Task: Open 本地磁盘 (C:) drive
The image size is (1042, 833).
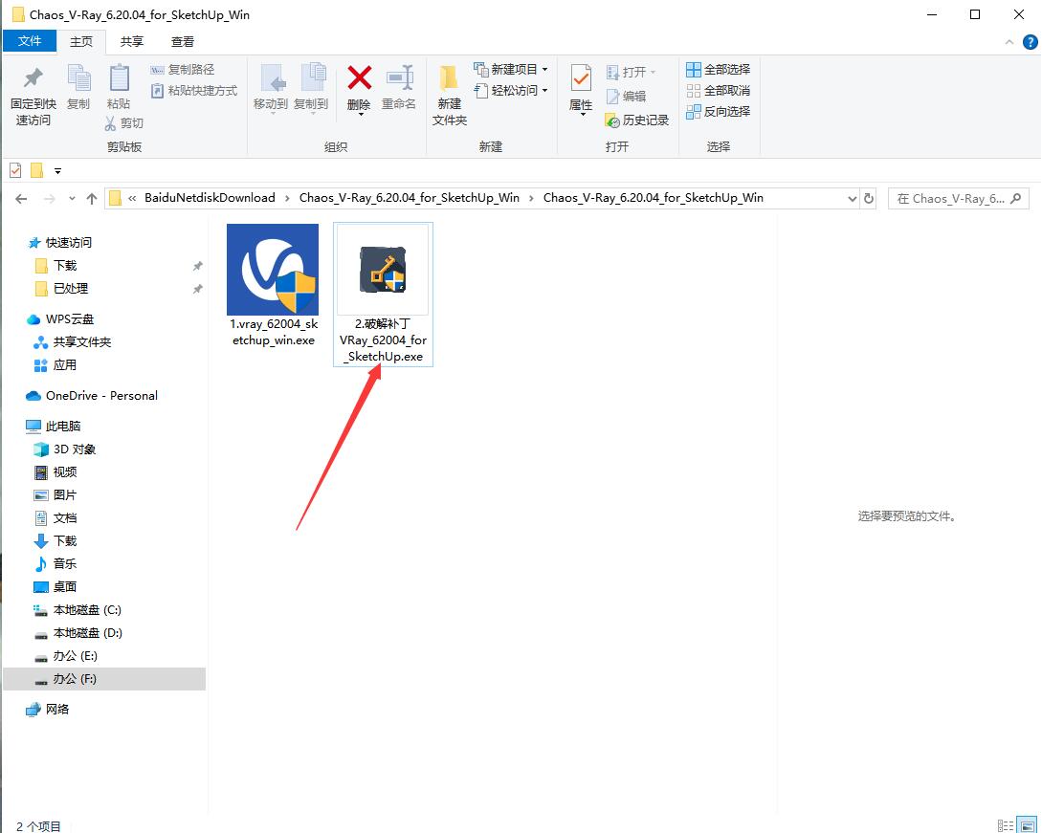Action: [x=78, y=610]
